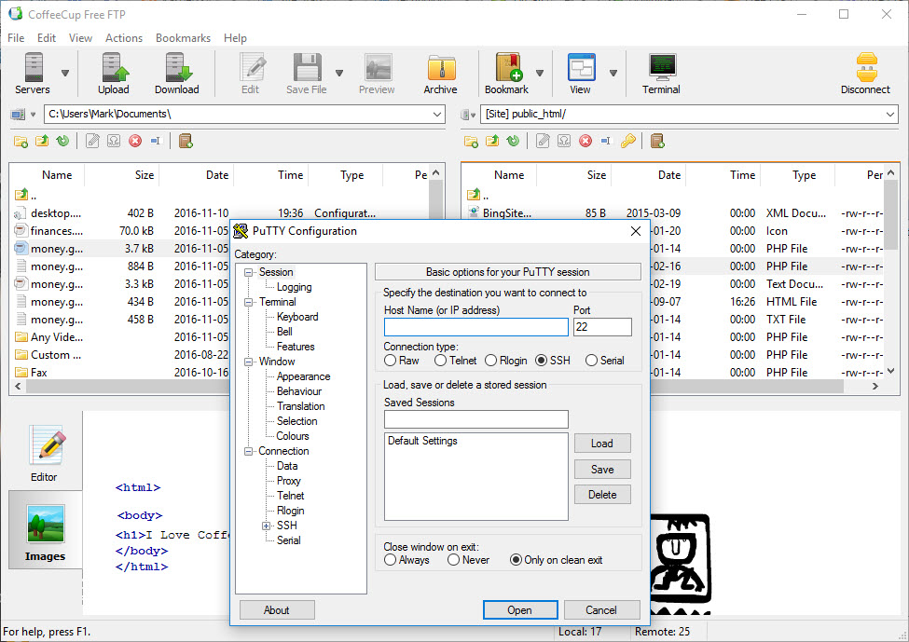Screen dimensions: 909x642
Task: Open the Servers dropdown arrow
Action: (65, 73)
